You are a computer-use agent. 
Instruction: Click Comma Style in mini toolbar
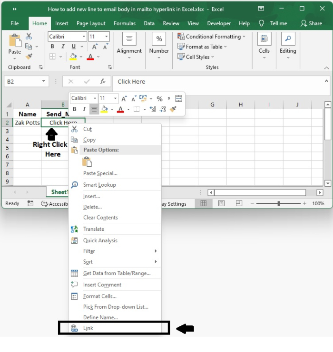(169, 98)
